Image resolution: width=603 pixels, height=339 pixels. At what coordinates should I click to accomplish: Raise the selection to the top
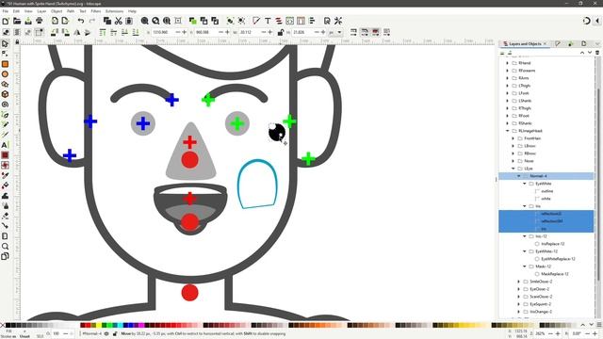[x=103, y=32]
